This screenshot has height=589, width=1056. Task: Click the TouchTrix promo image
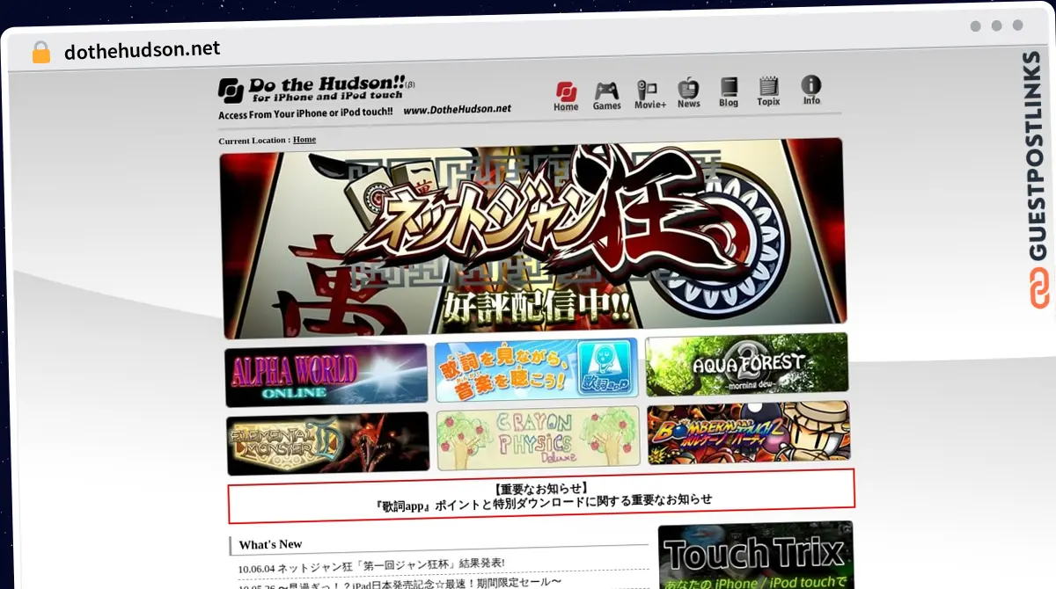coord(756,555)
